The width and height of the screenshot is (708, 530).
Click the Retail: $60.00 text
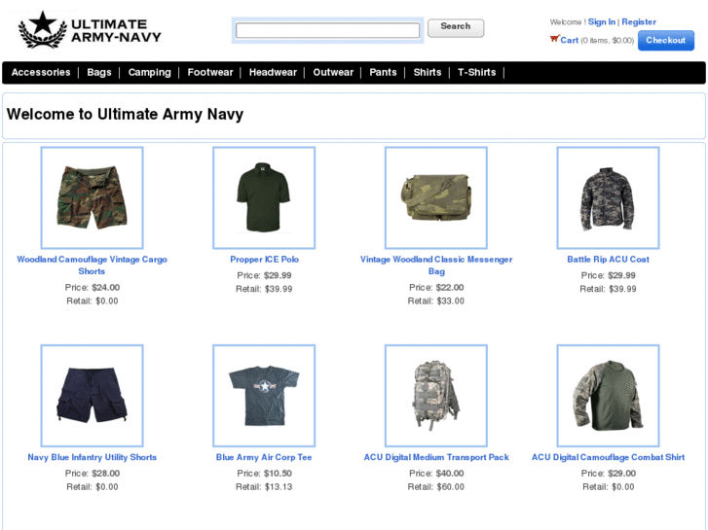point(436,486)
